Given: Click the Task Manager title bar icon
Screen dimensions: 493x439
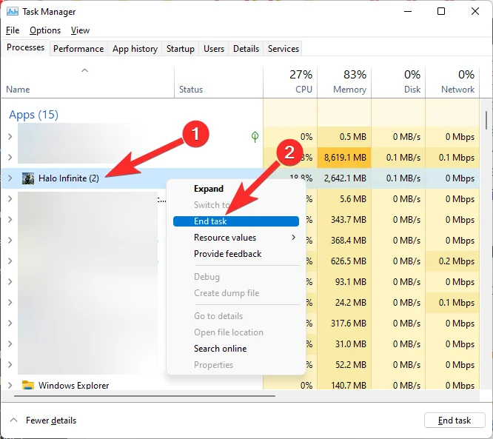Looking at the screenshot, I should click(x=13, y=12).
